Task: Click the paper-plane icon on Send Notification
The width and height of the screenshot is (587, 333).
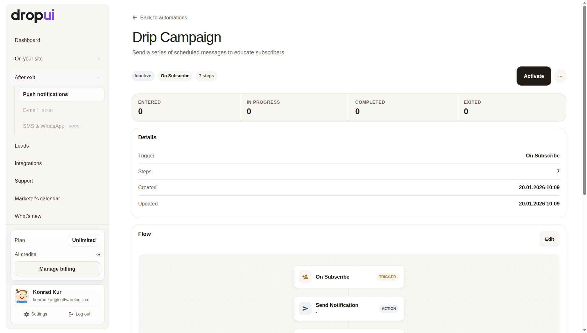Action: (305, 308)
